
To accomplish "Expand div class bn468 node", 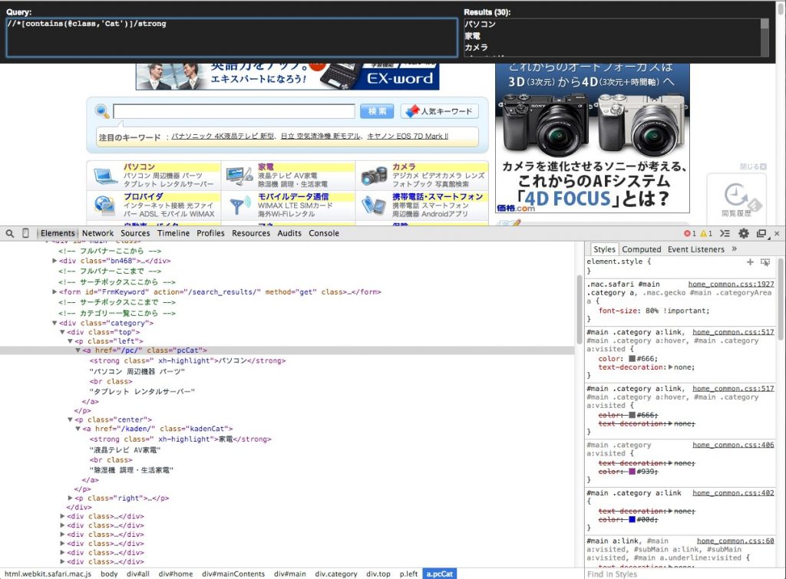I will [54, 261].
